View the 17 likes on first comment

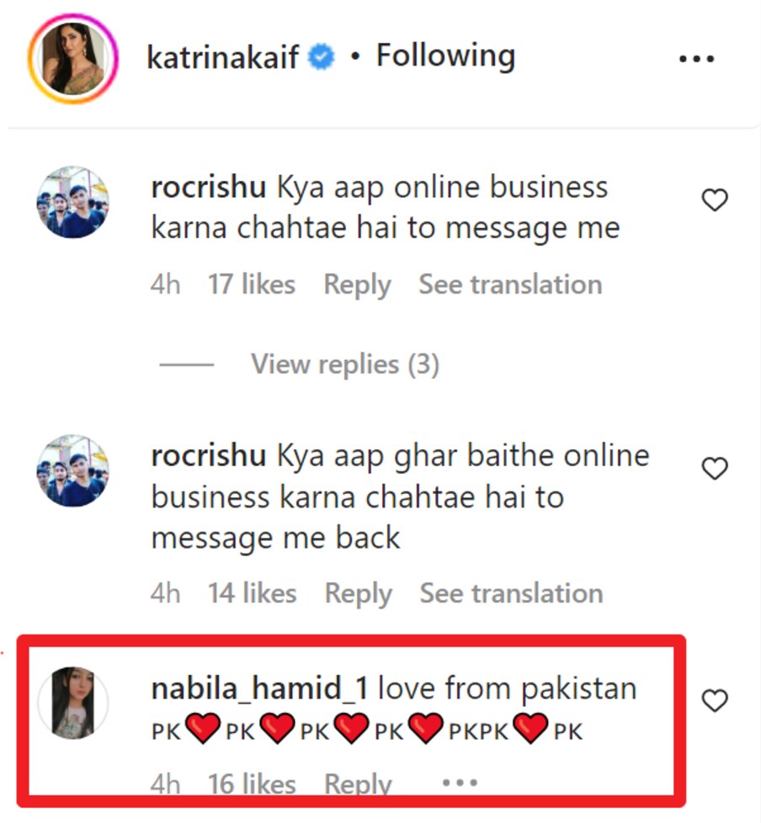pos(252,284)
